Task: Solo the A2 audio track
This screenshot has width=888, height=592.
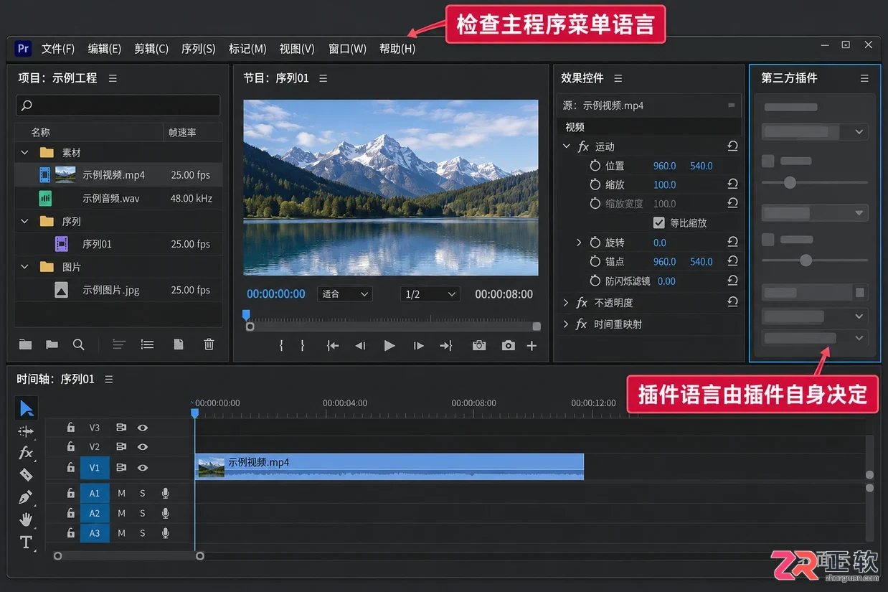Action: pos(143,513)
